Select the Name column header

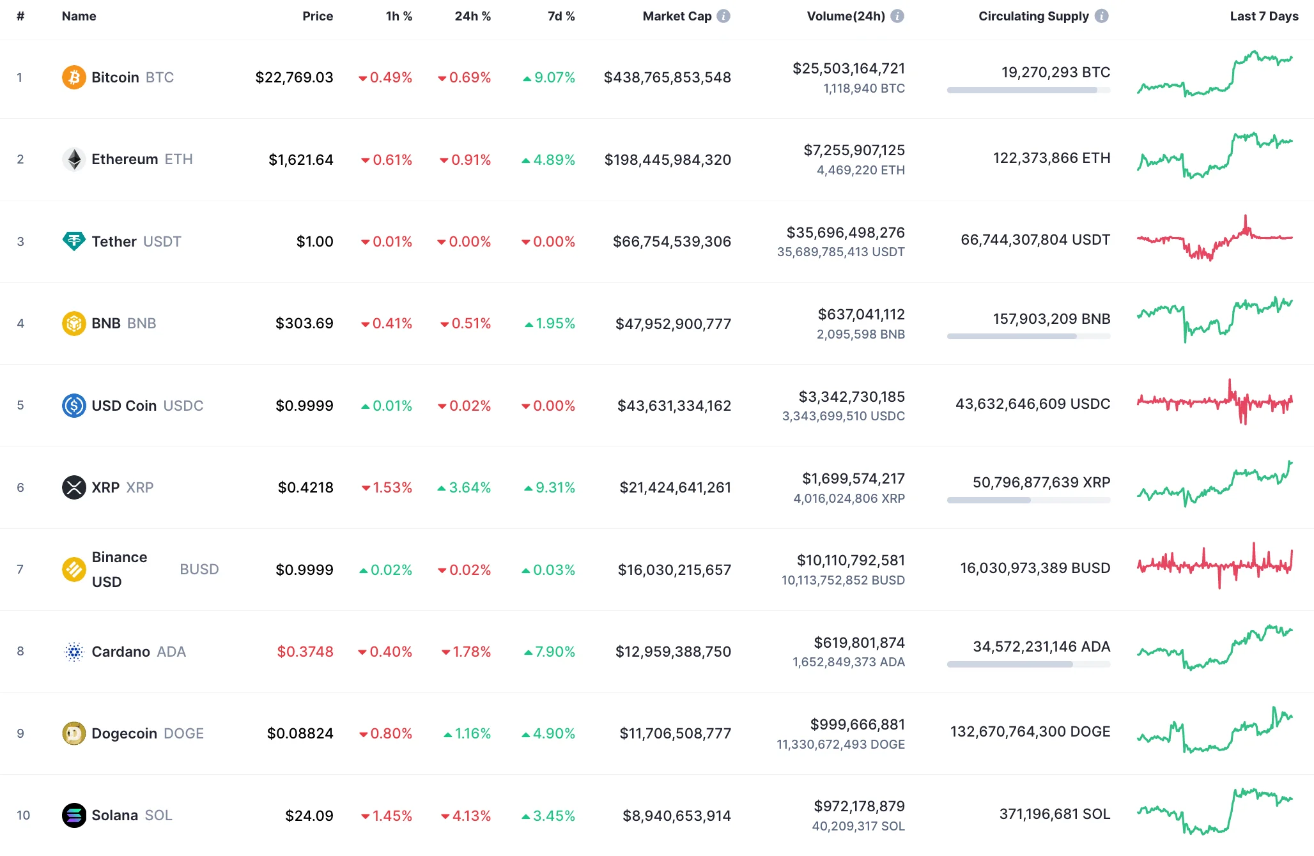point(78,16)
